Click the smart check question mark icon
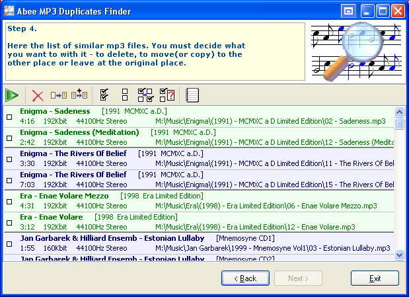Image resolution: width=409 pixels, height=297 pixels. 167,95
